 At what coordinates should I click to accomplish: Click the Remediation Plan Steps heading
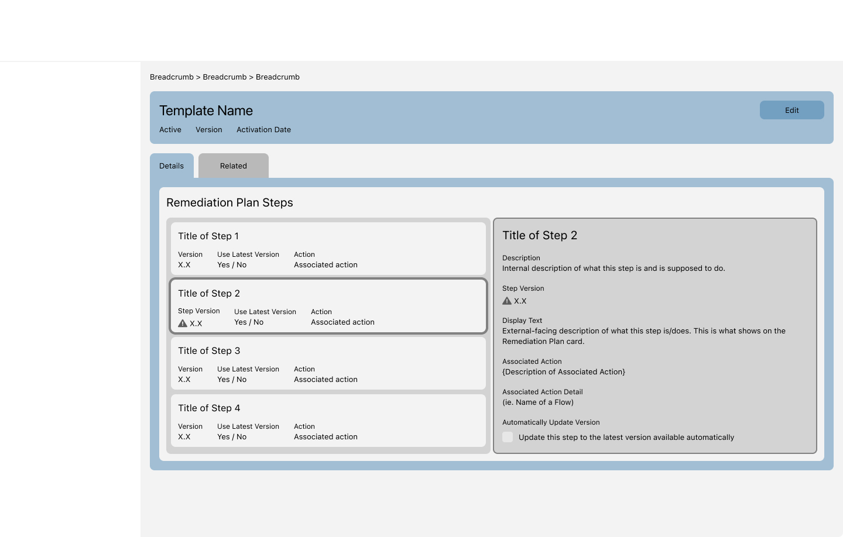pyautogui.click(x=229, y=202)
